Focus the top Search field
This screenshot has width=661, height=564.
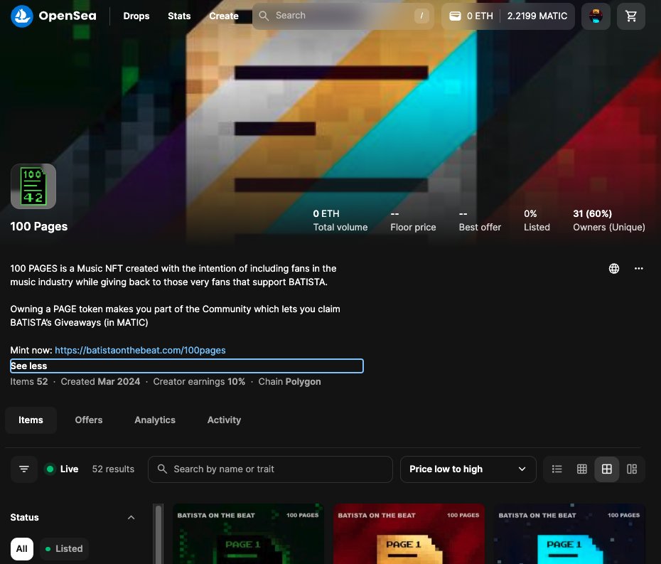click(343, 16)
